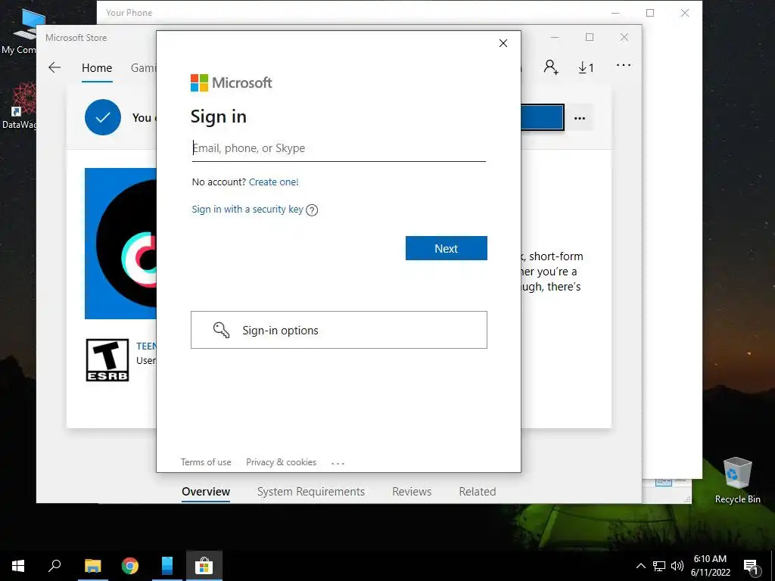775x581 pixels.
Task: Close the Your Phone window
Action: coord(684,13)
